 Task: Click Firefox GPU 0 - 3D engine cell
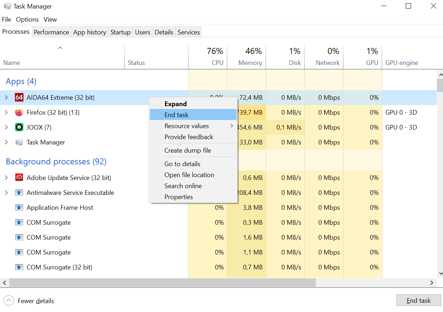[x=401, y=113]
